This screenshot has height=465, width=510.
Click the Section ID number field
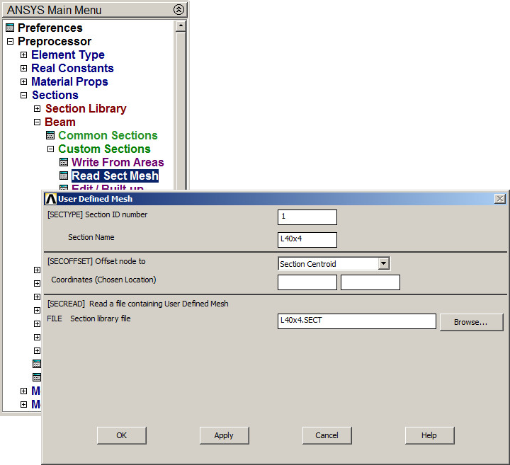[307, 217]
